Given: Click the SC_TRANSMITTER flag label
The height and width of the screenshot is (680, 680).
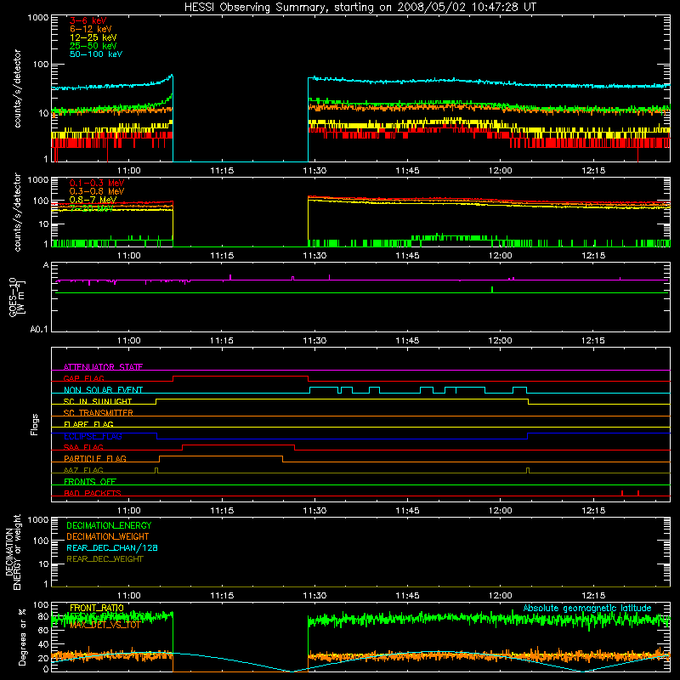Looking at the screenshot, I should (99, 413).
